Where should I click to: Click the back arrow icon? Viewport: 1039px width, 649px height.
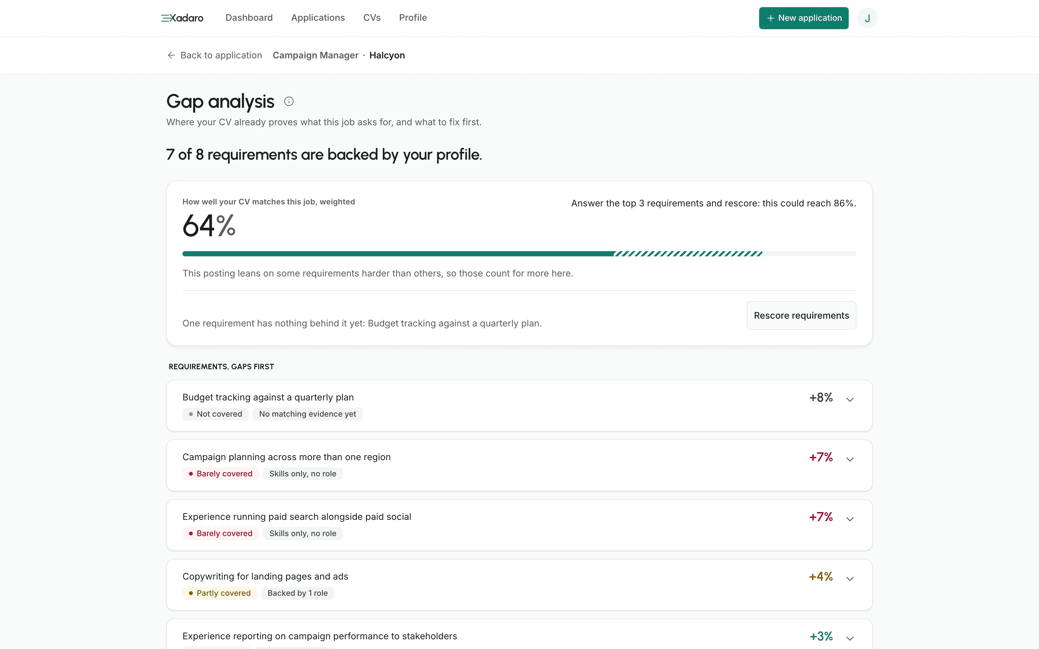[x=171, y=55]
